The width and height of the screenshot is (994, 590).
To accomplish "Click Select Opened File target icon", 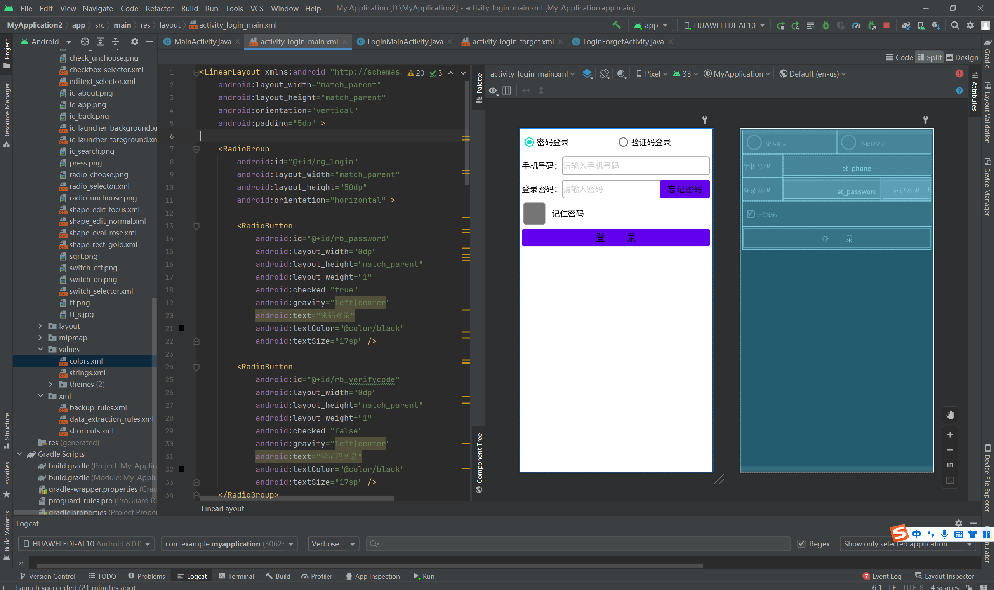I will 85,42.
